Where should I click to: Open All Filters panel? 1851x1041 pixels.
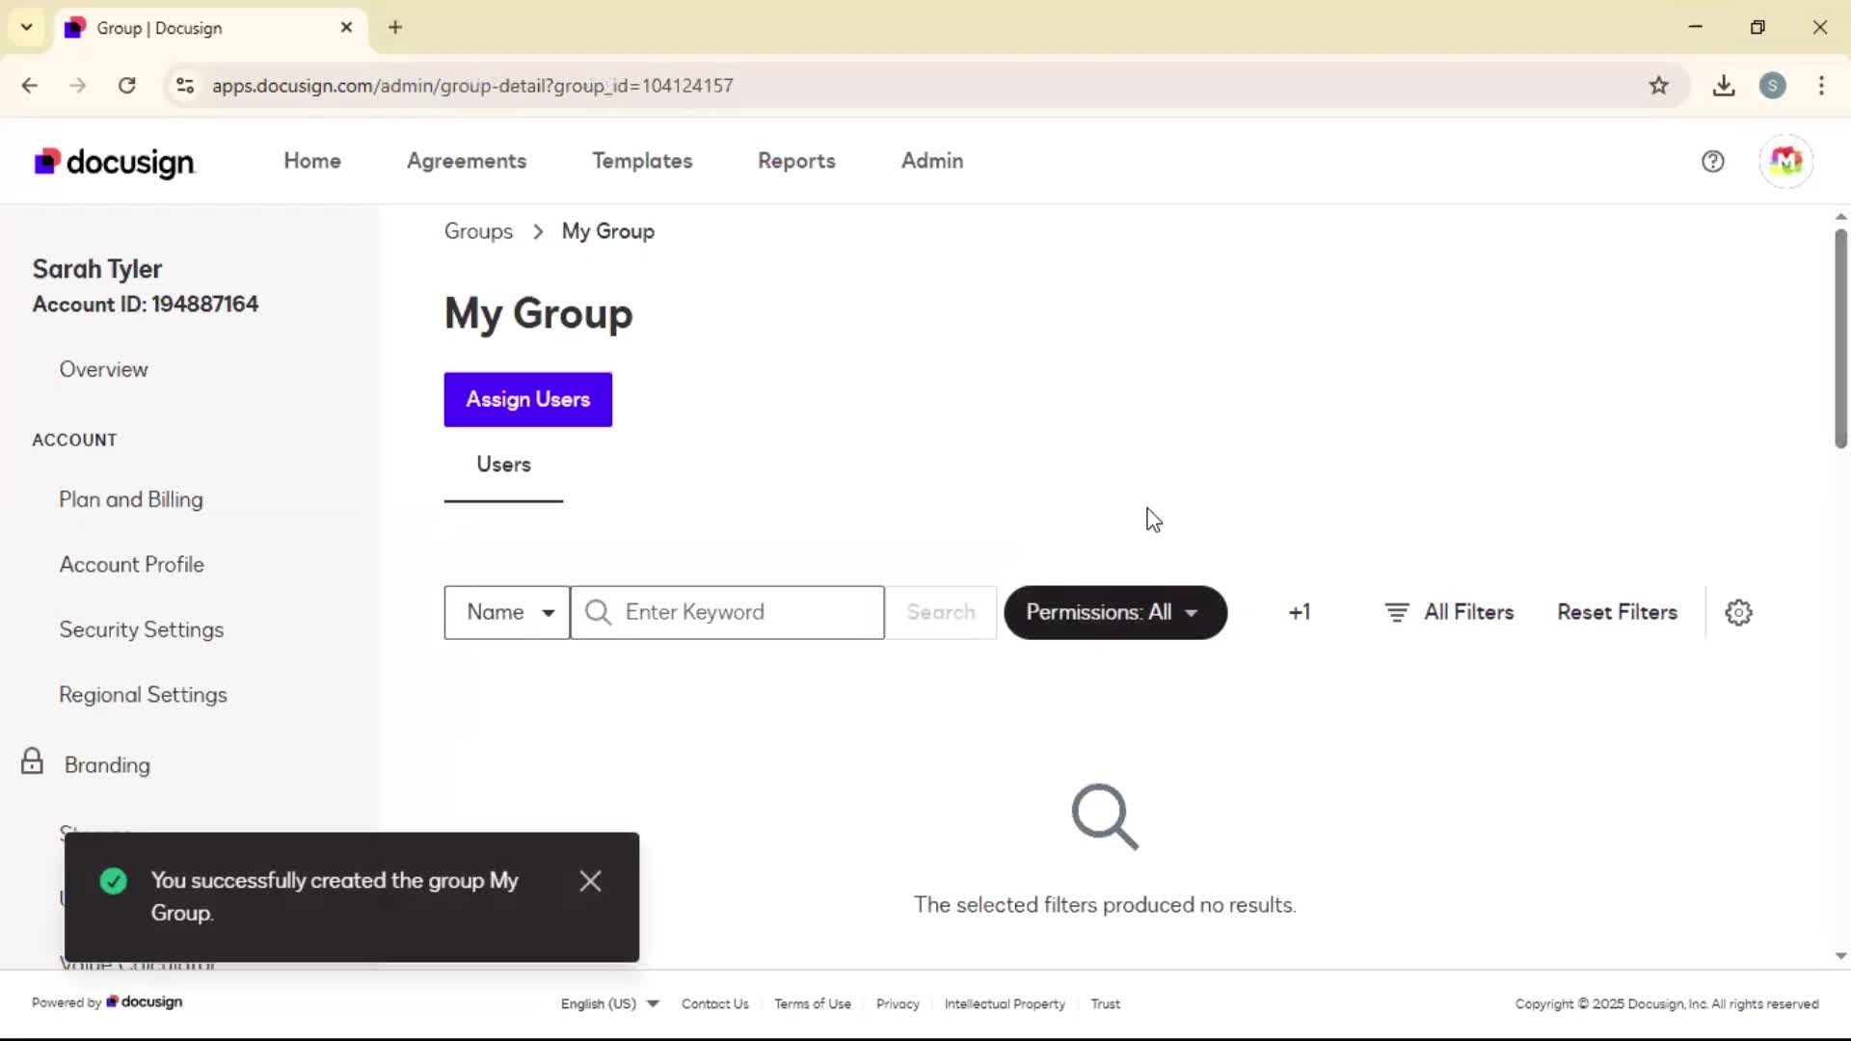pos(1449,612)
